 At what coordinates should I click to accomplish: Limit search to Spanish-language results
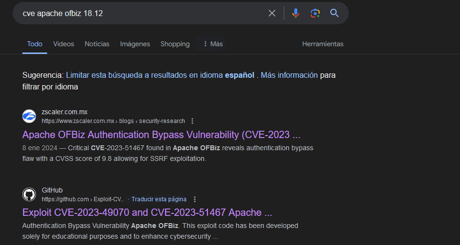[160, 75]
